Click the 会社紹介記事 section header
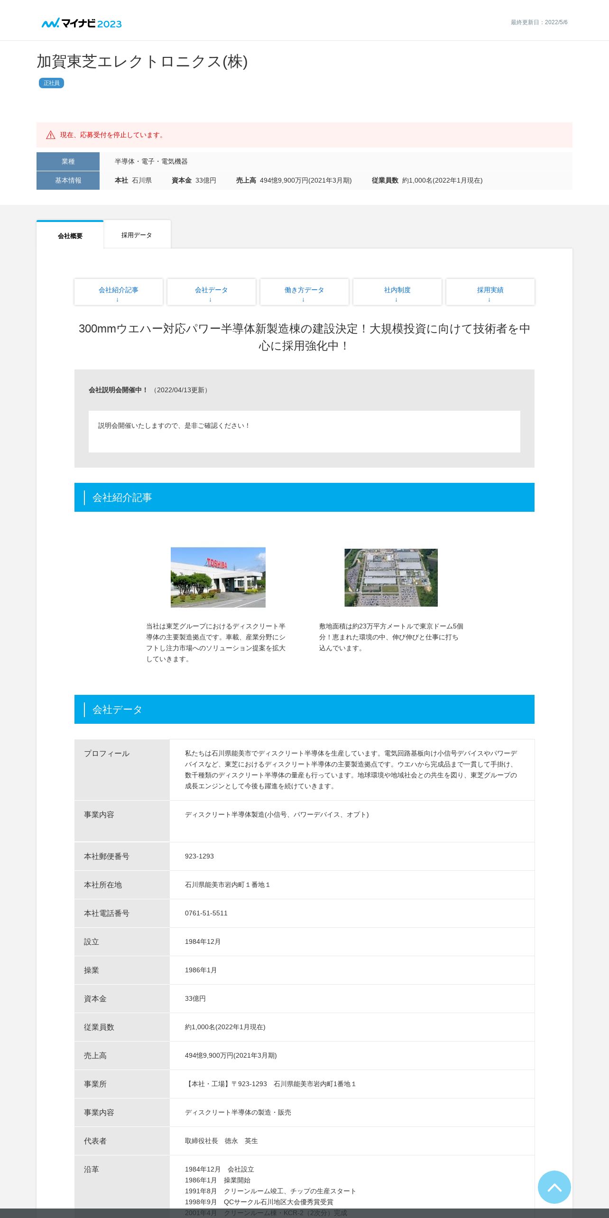This screenshot has height=1218, width=609. click(x=304, y=497)
